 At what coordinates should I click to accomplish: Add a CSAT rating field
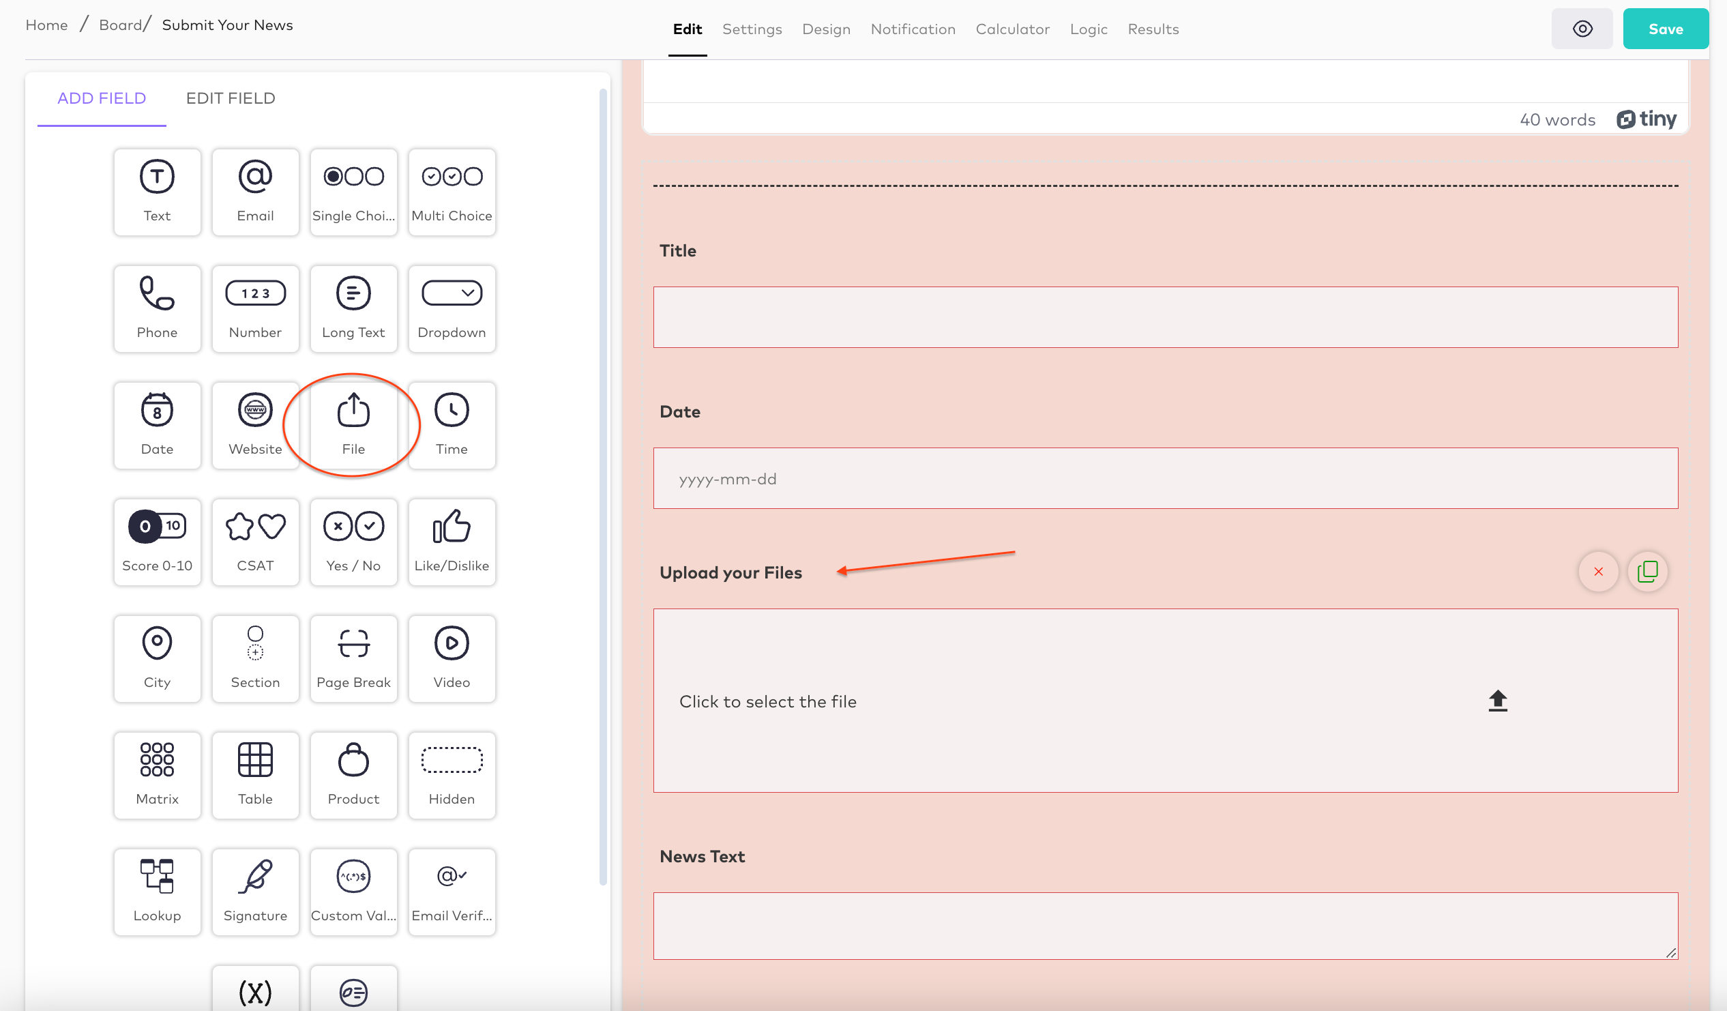pyautogui.click(x=255, y=542)
